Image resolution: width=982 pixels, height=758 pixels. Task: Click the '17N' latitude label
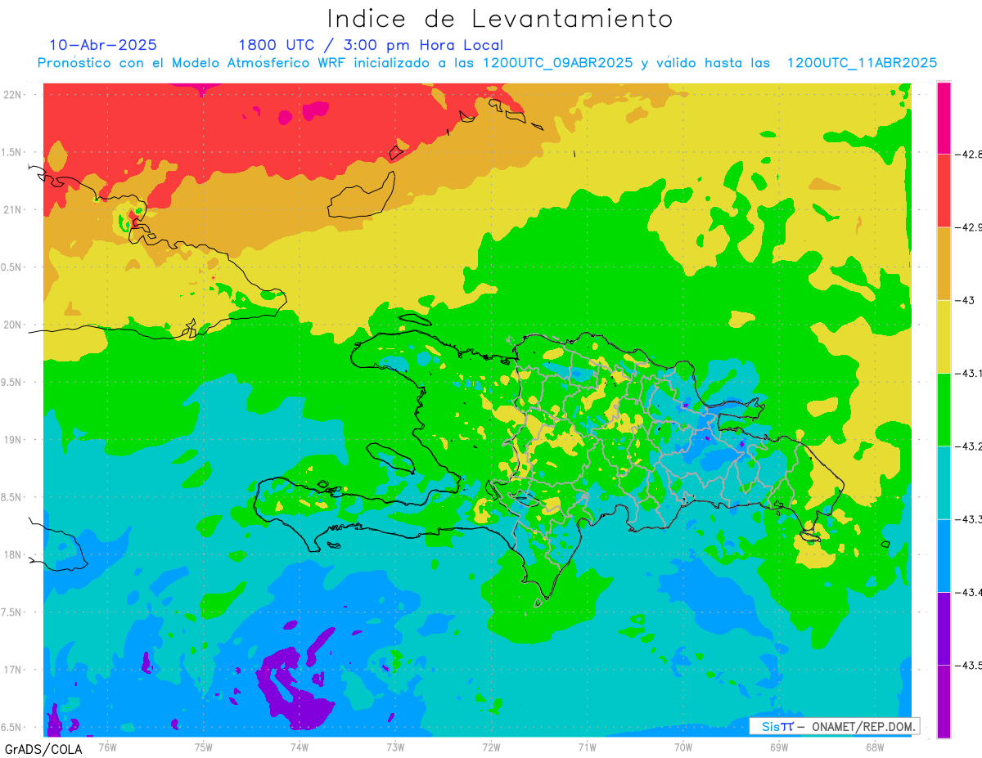(x=14, y=670)
